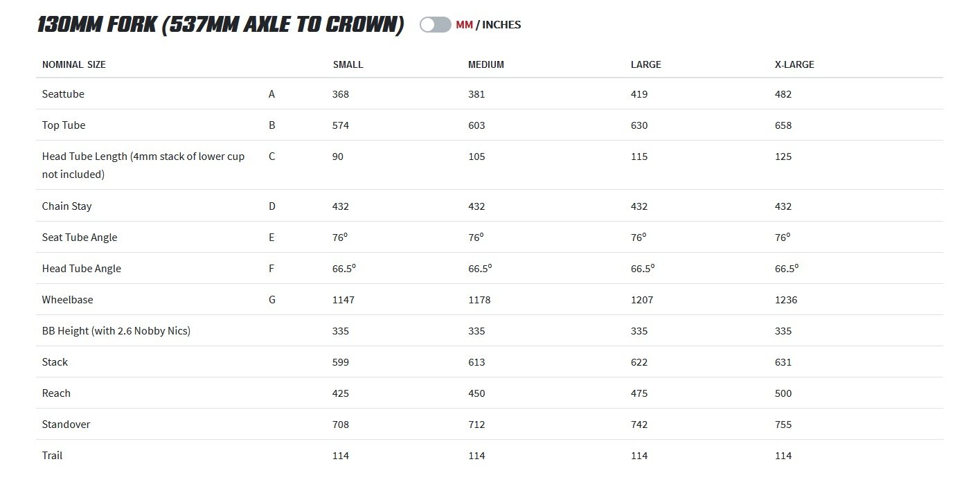Click the Standover value 755 for X-Large

pyautogui.click(x=783, y=425)
